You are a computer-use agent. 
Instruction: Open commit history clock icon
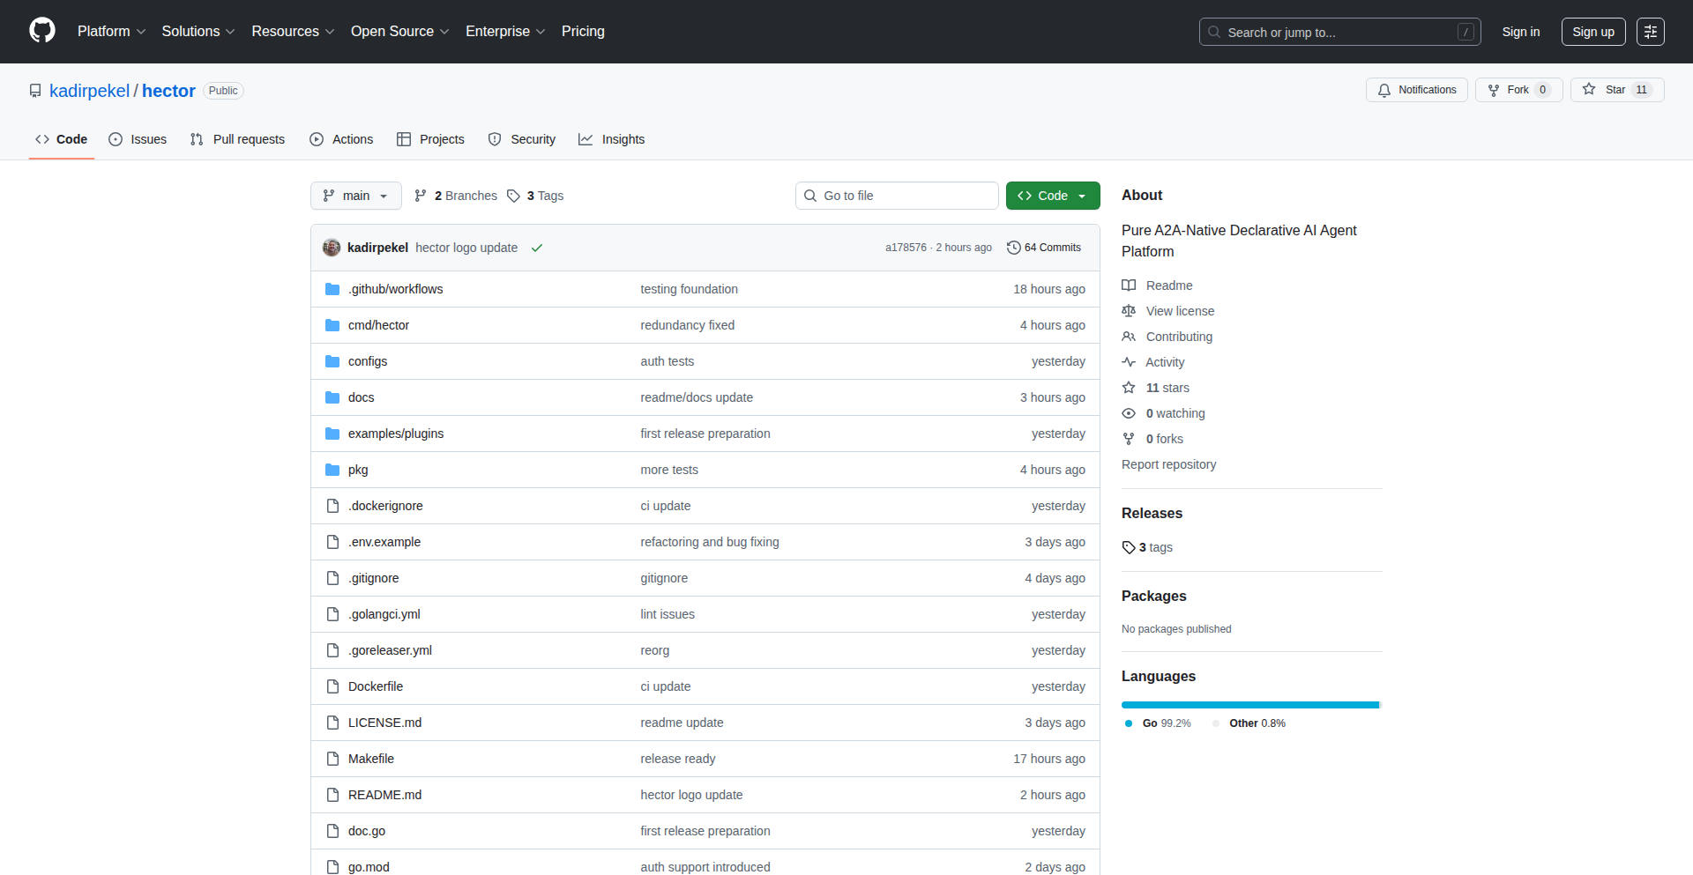(1013, 248)
